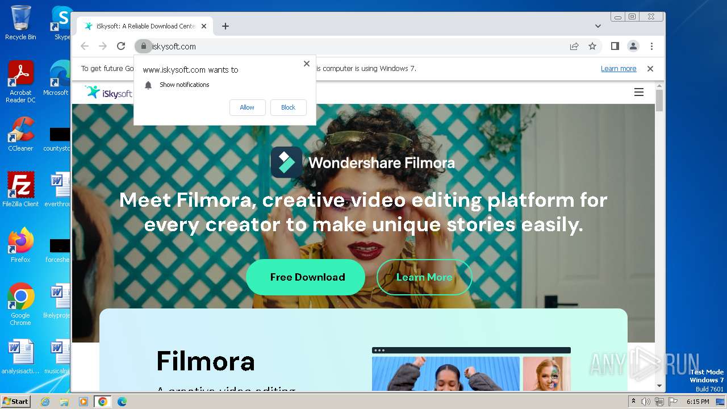Open Recycle Bin on desktop
727x409 pixels.
20,23
